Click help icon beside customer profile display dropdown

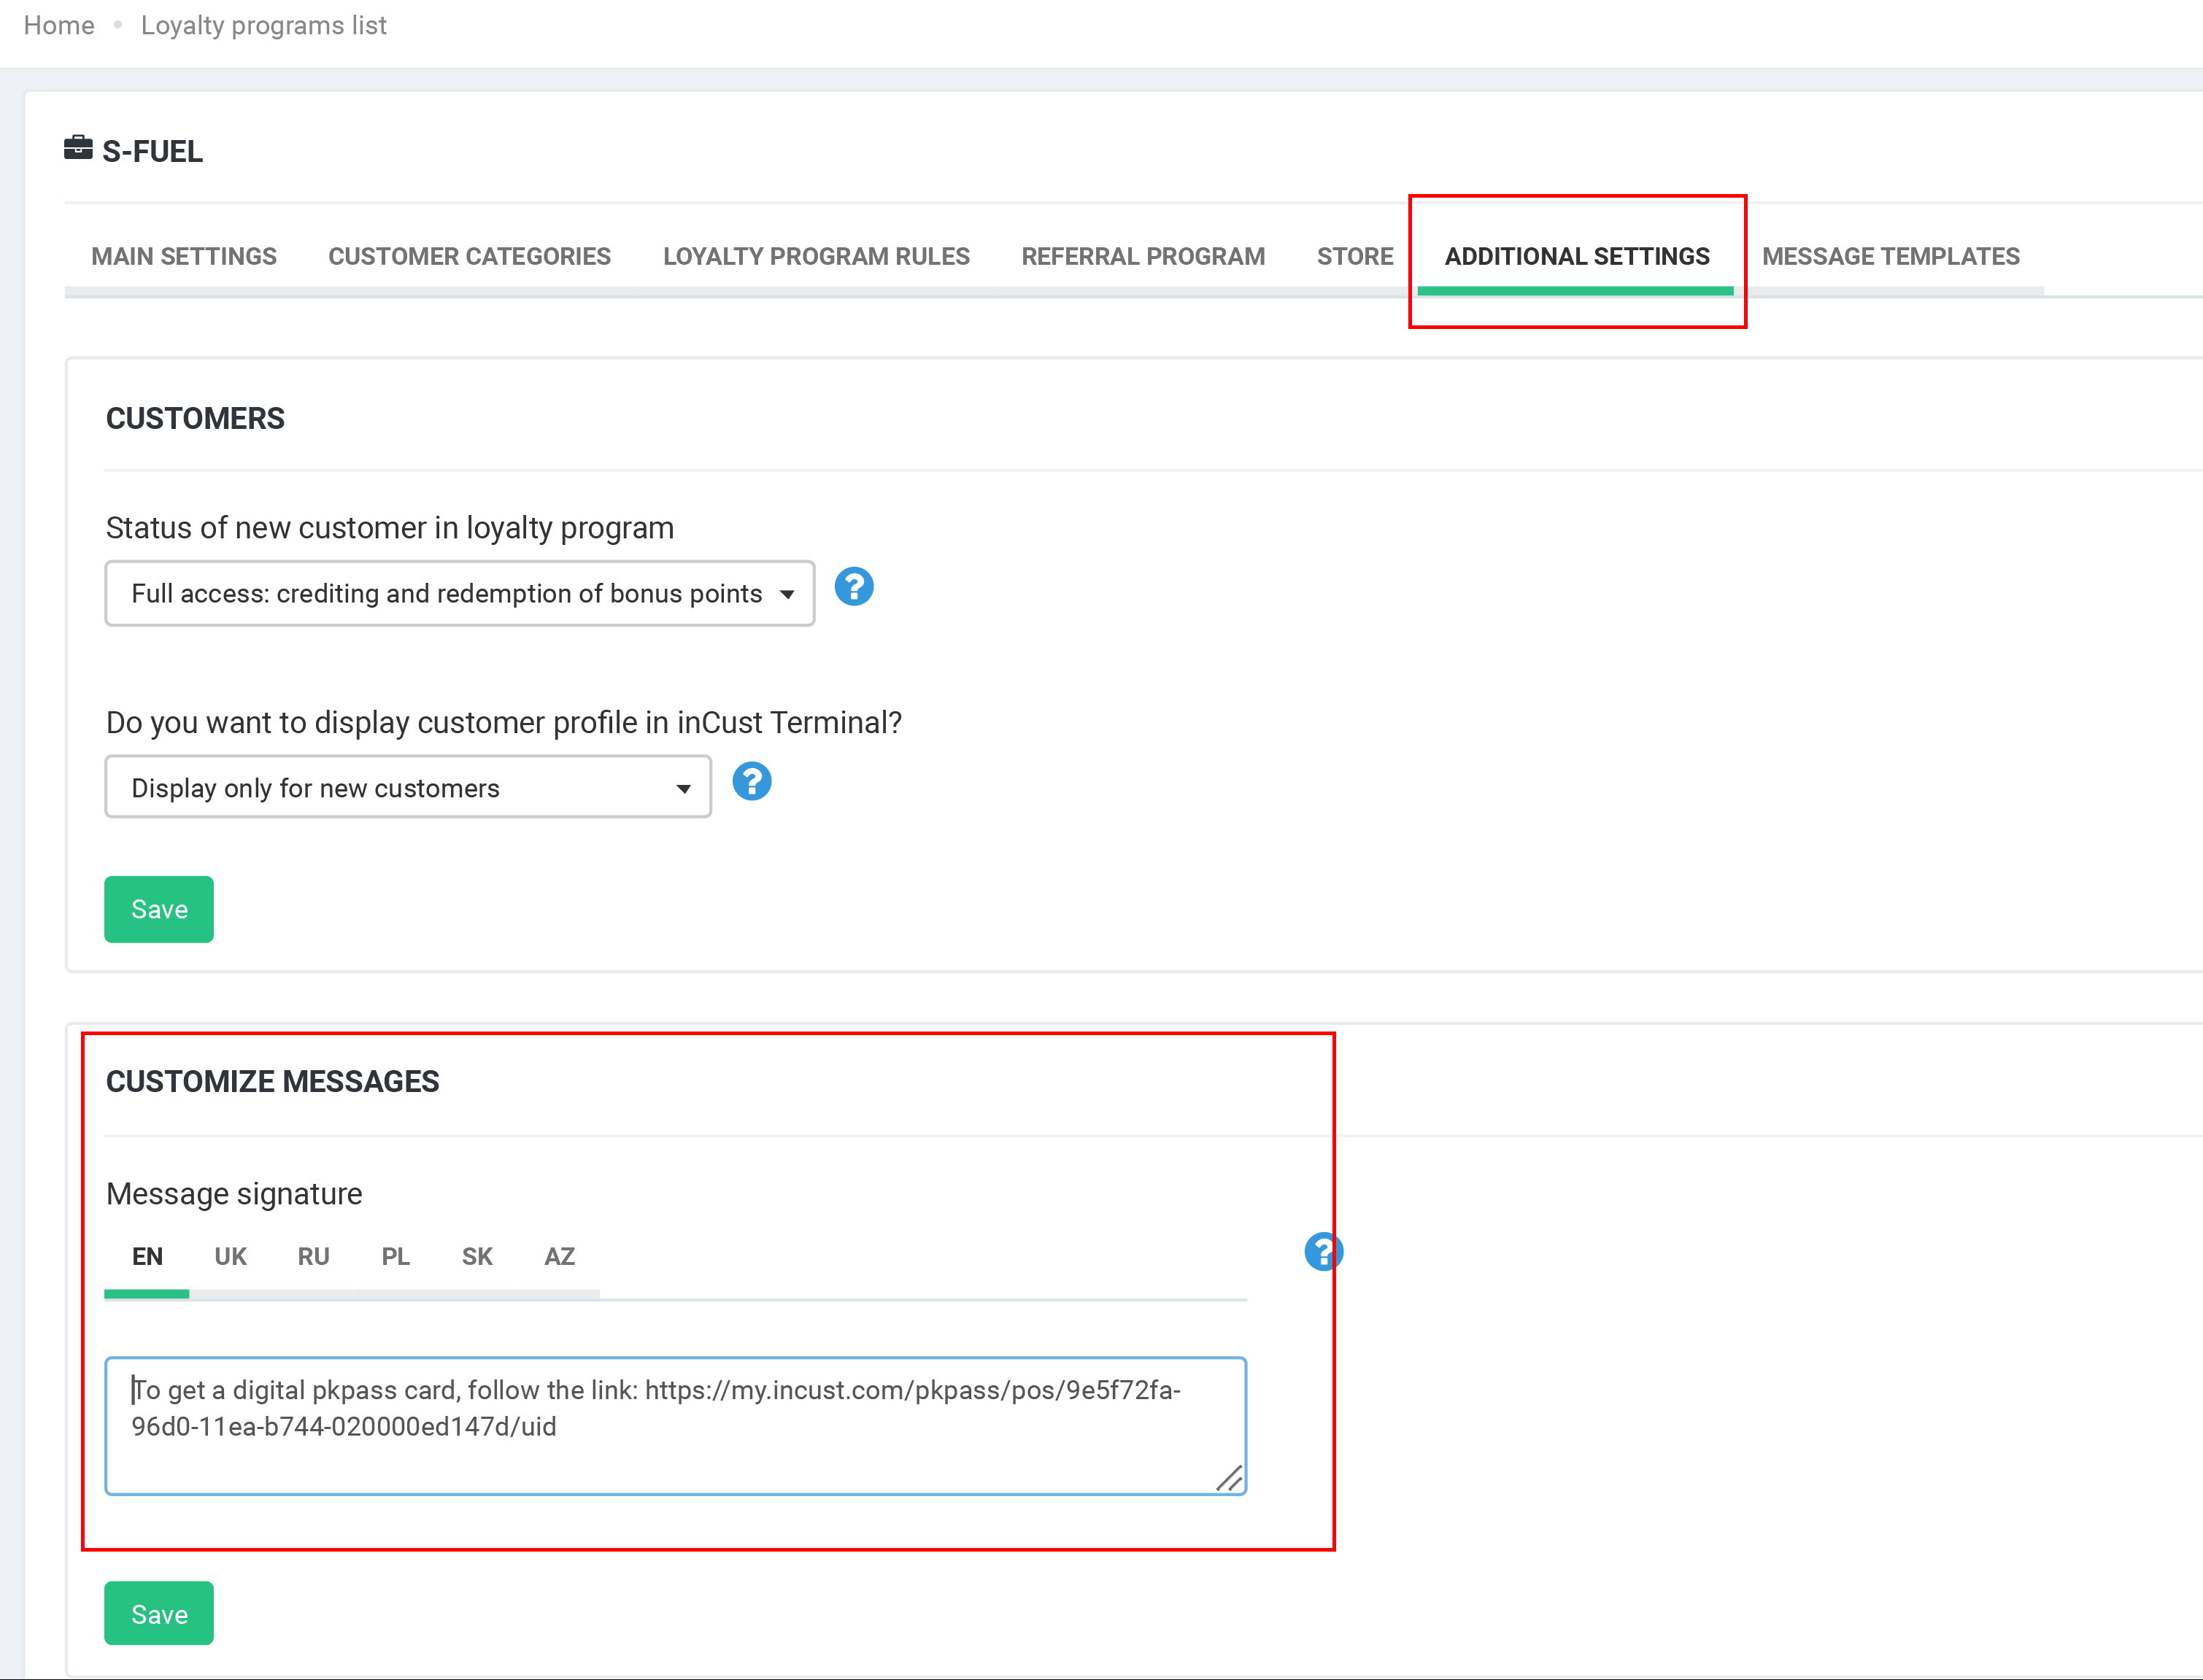[752, 782]
